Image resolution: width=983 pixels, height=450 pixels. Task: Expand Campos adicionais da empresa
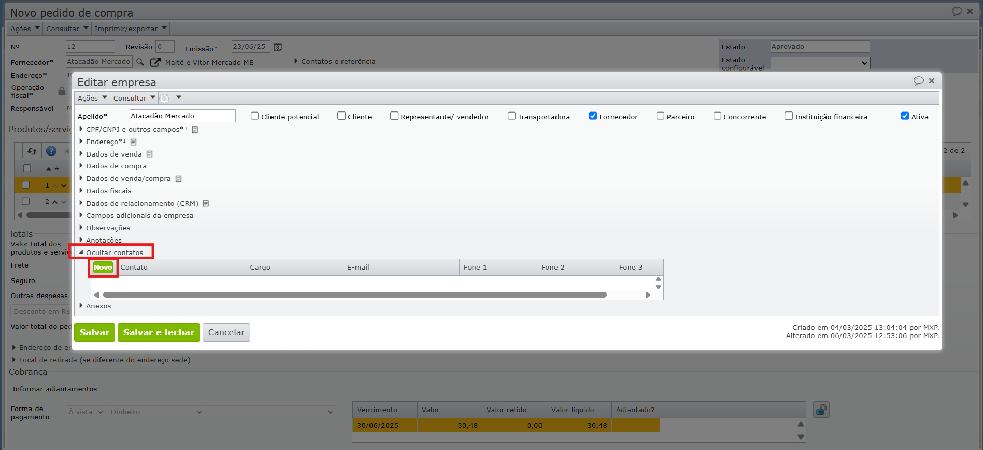(x=136, y=216)
